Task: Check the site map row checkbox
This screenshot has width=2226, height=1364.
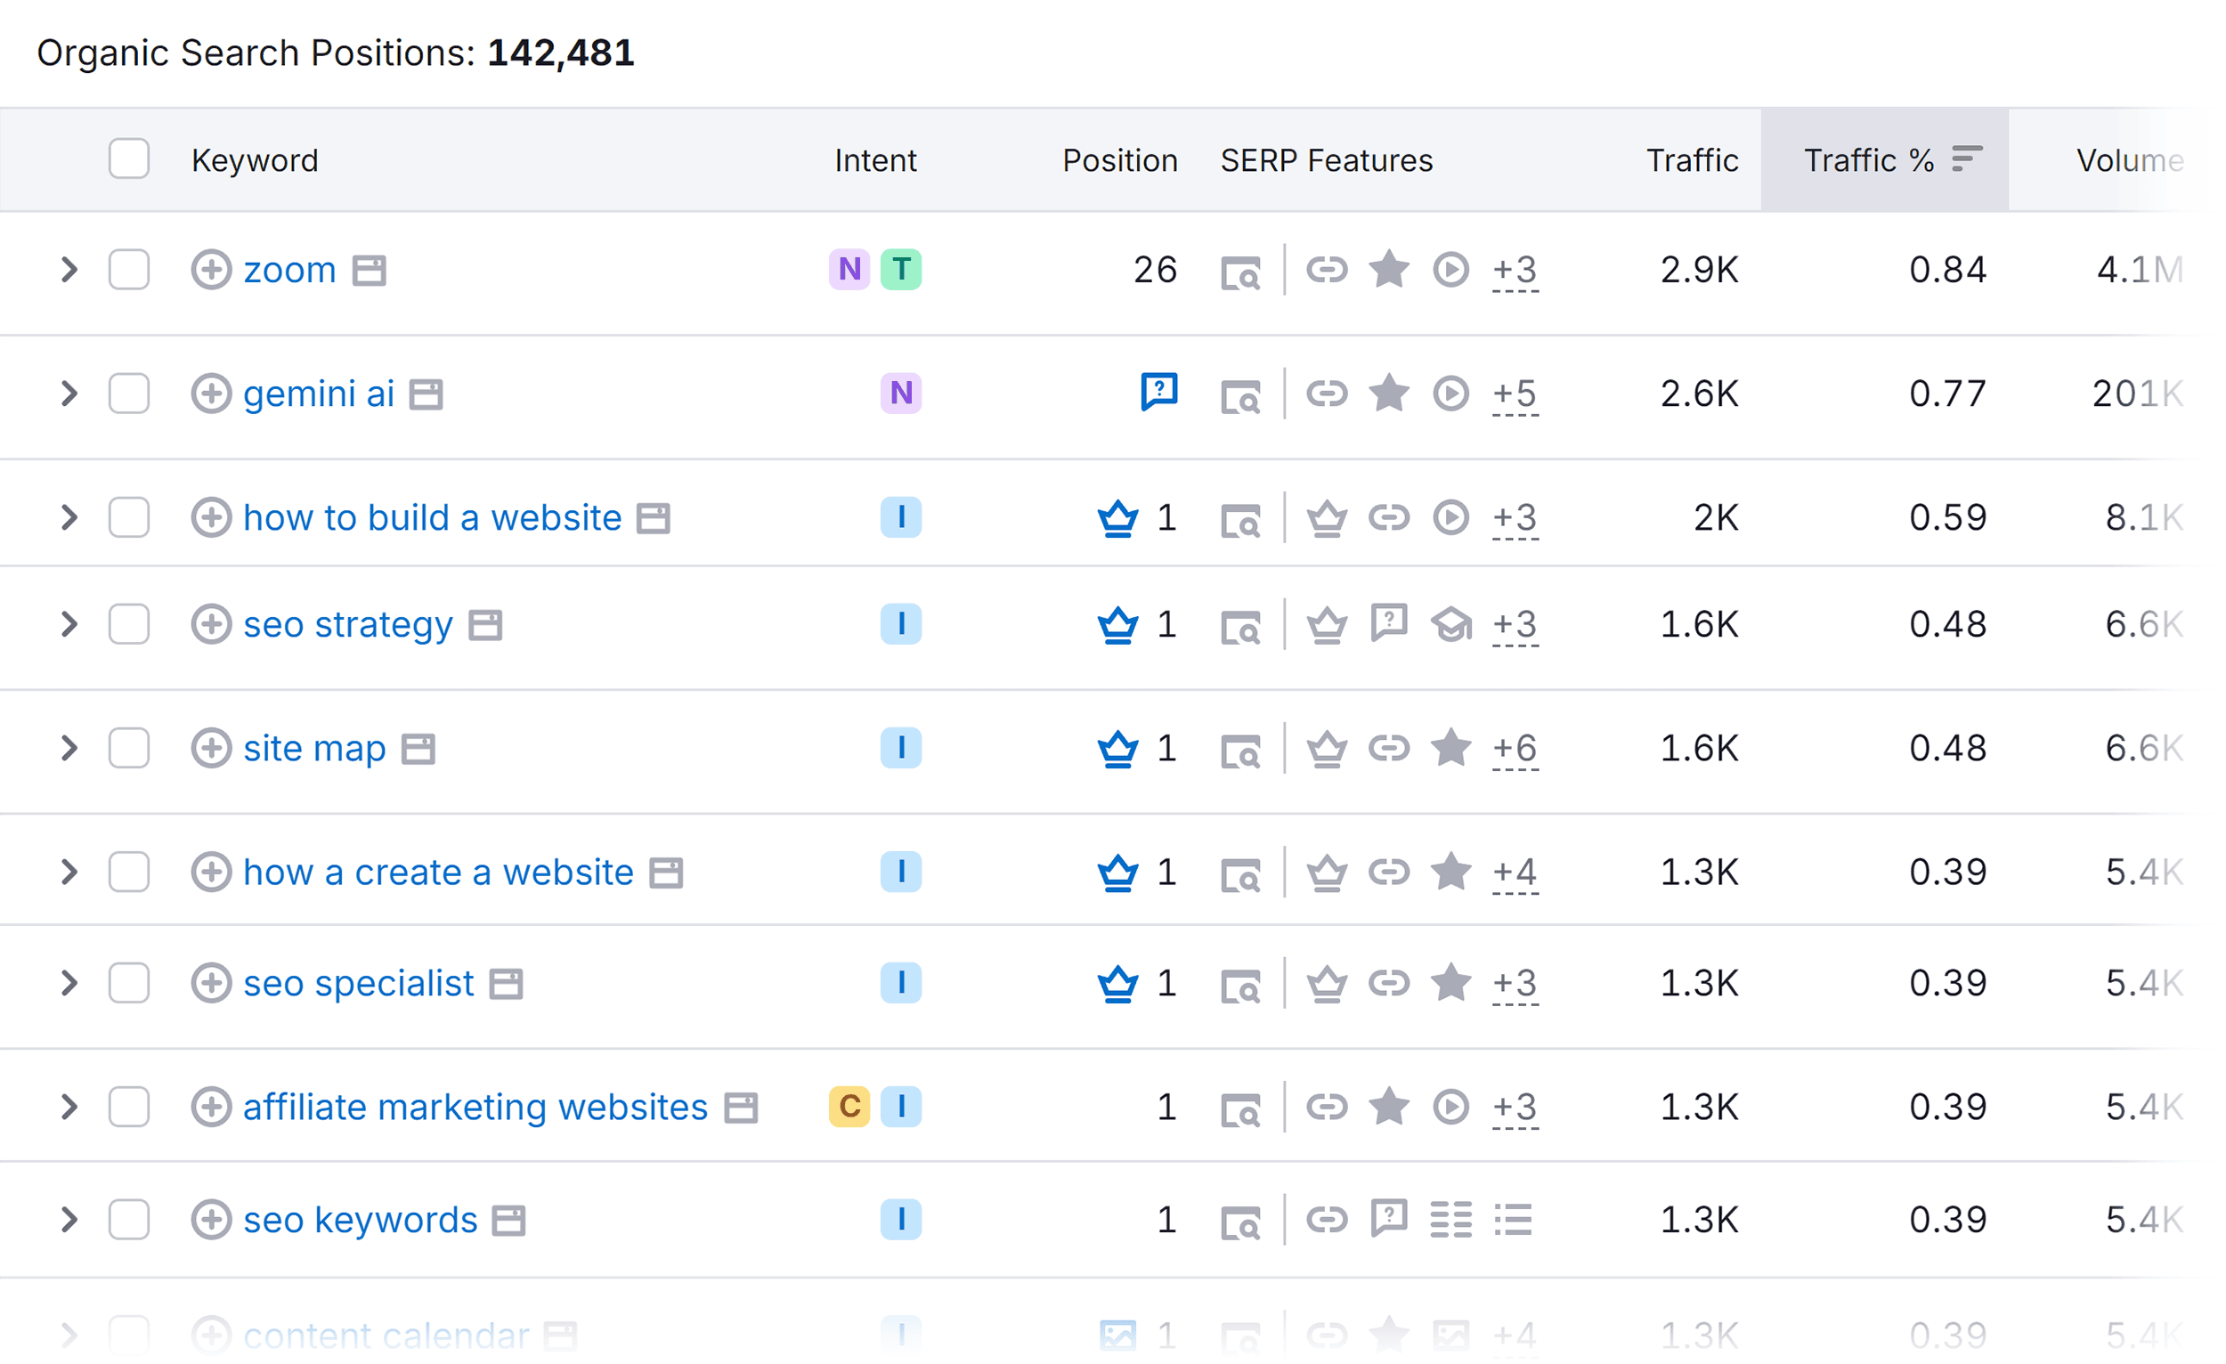Action: [x=129, y=748]
